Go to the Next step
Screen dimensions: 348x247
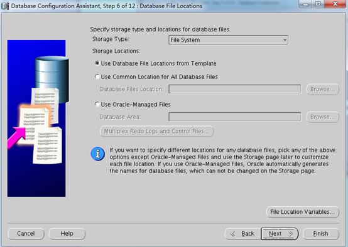pos(280,234)
